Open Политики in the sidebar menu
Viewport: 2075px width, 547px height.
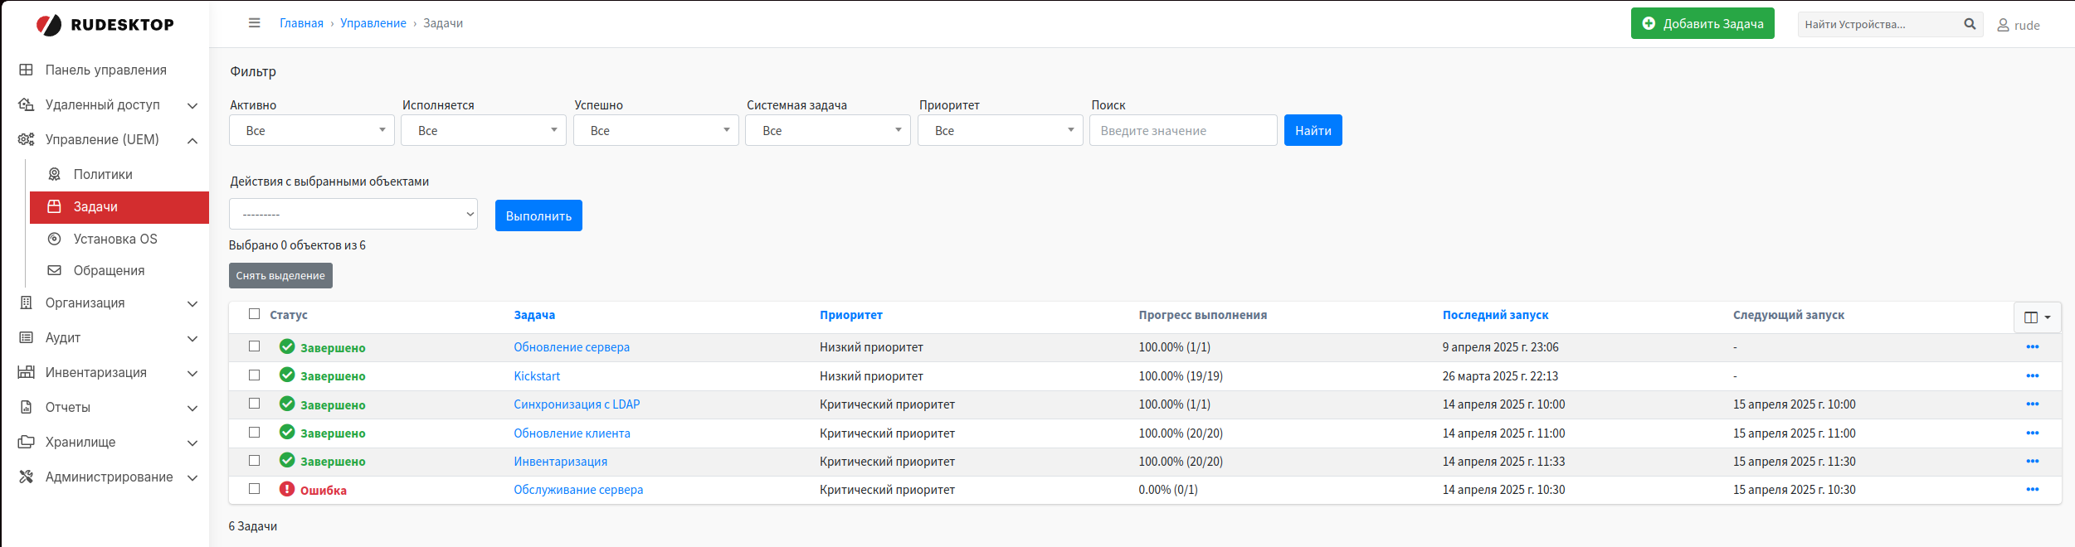click(103, 175)
